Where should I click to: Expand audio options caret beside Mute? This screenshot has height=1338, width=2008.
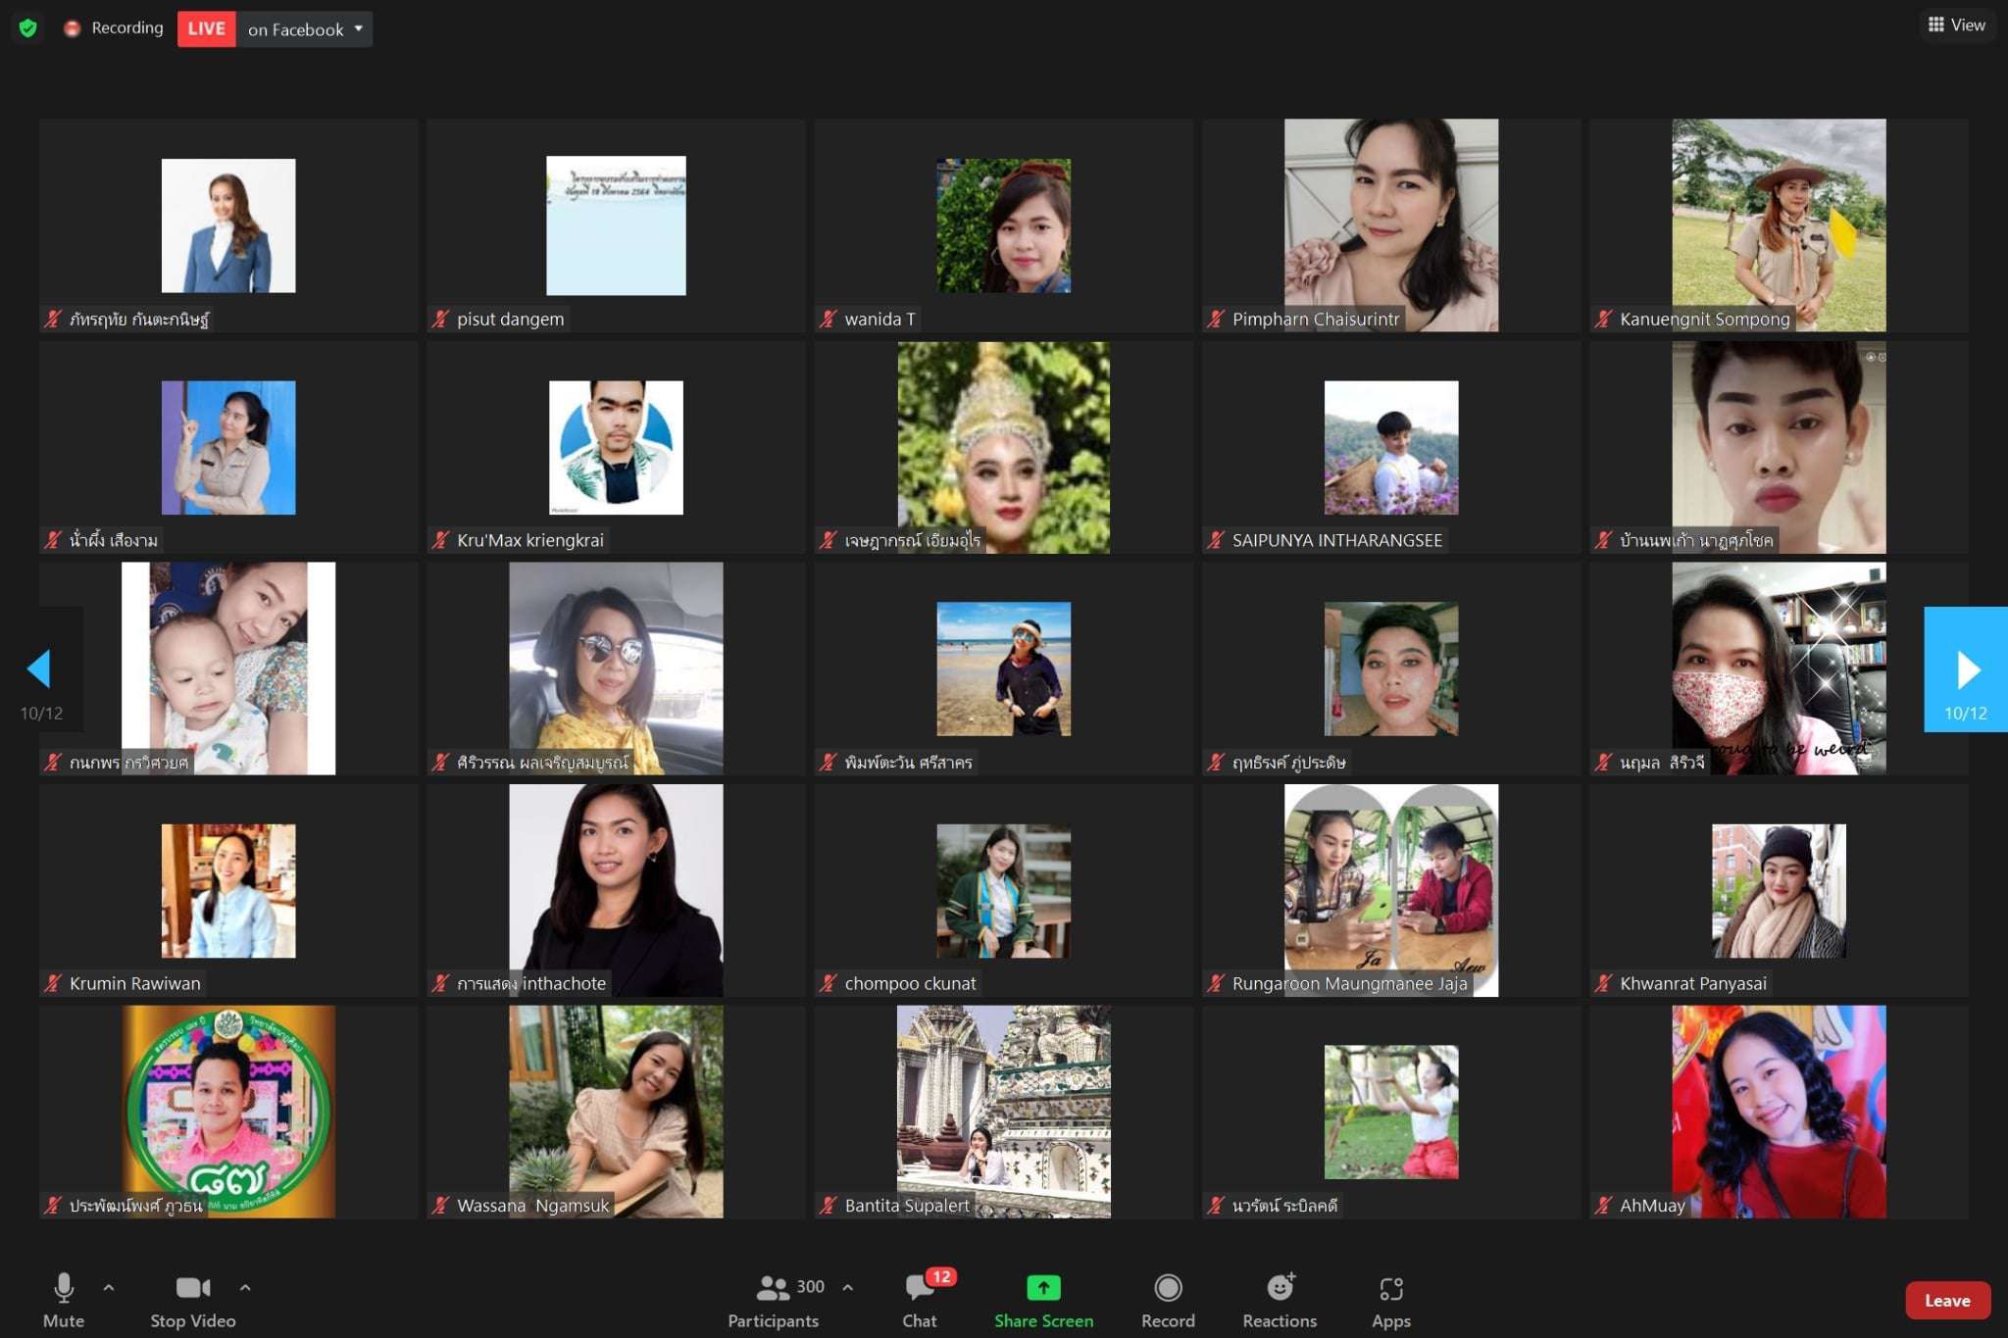click(x=109, y=1287)
